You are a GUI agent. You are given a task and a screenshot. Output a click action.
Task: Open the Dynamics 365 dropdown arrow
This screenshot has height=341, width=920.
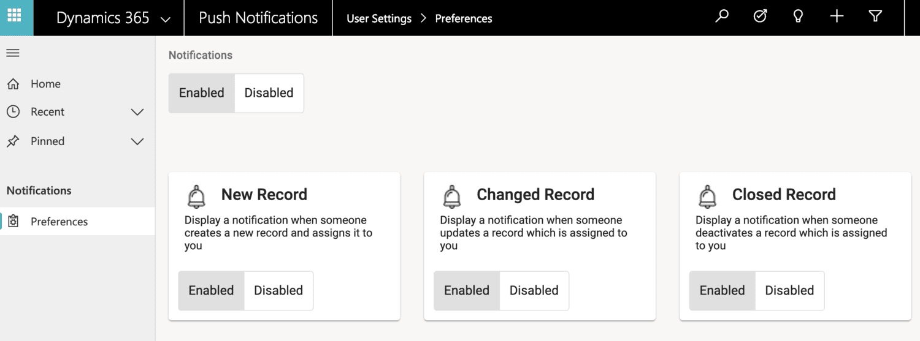pyautogui.click(x=165, y=20)
